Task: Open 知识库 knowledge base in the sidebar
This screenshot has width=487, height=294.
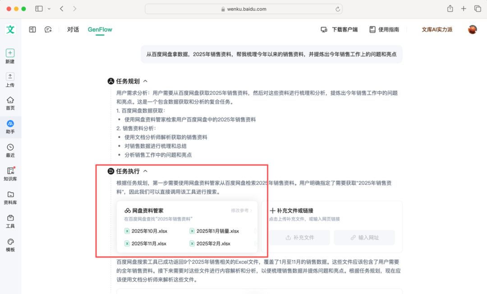Action: [x=10, y=174]
